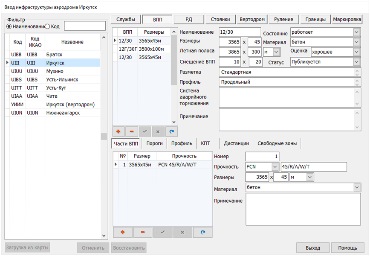Click the Наименование field containing 12/30
This screenshot has height=256, width=370.
coord(239,32)
